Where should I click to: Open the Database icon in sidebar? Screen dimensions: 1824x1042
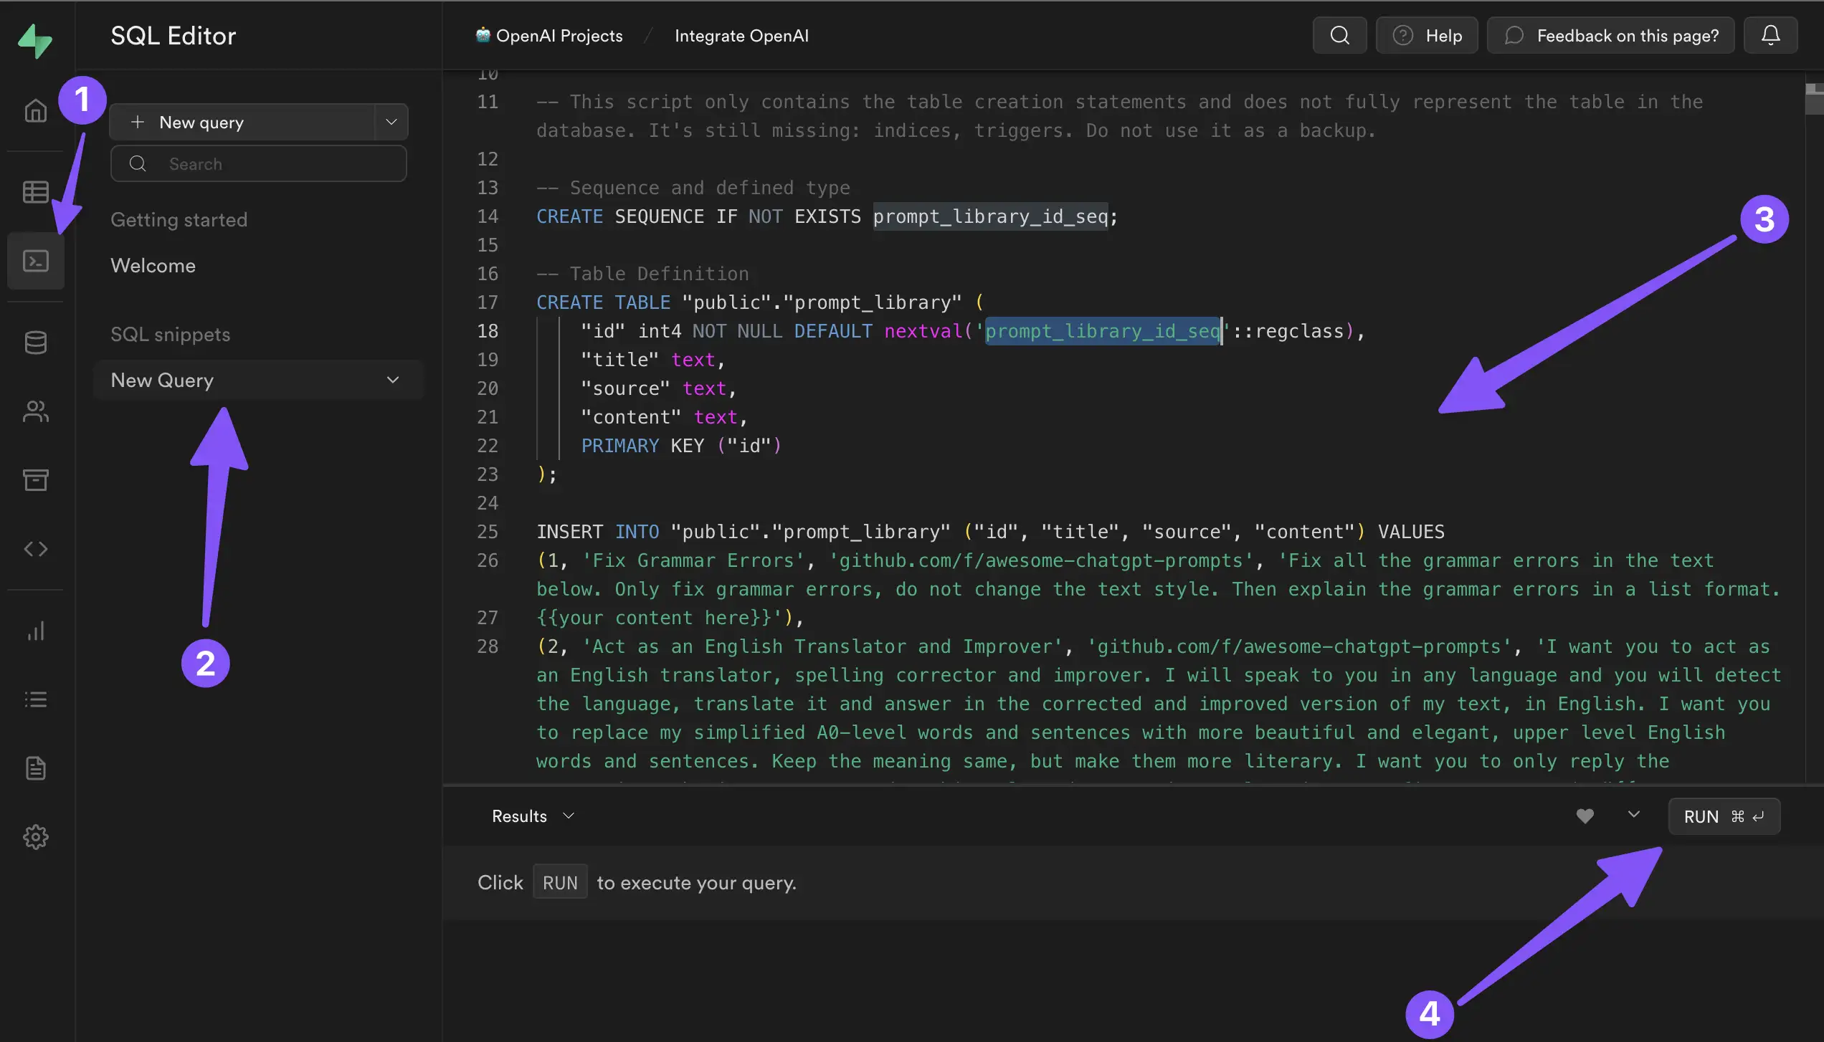coord(35,343)
